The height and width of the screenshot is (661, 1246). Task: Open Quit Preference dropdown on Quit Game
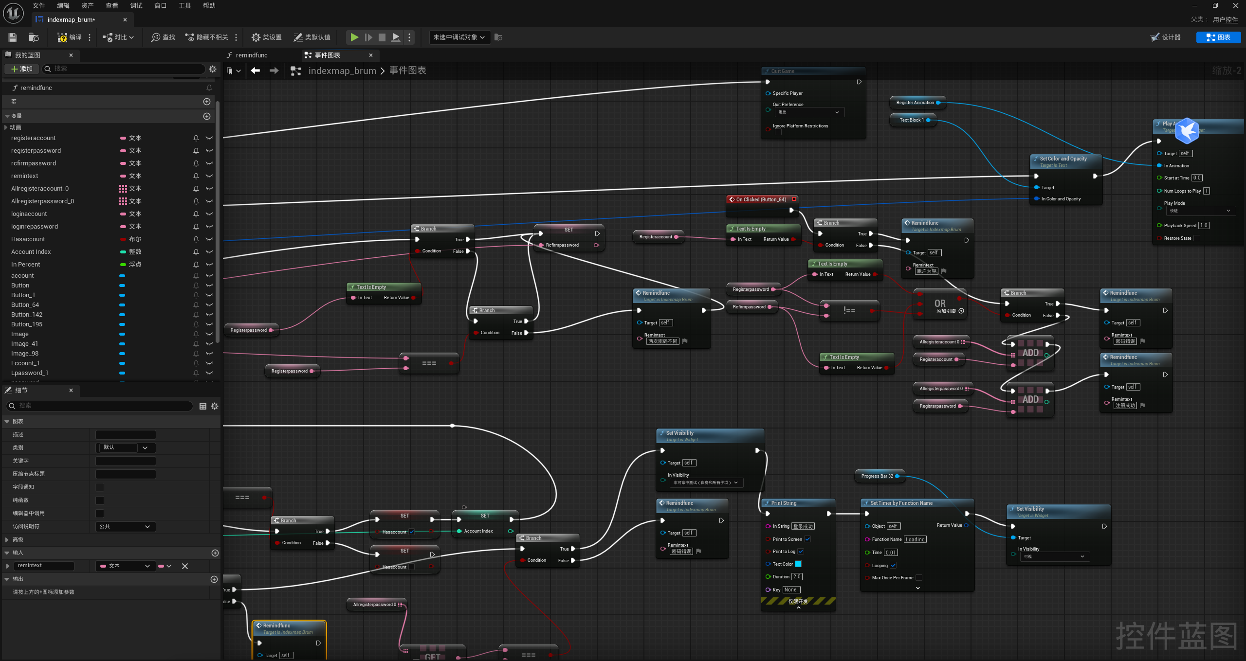pyautogui.click(x=808, y=112)
